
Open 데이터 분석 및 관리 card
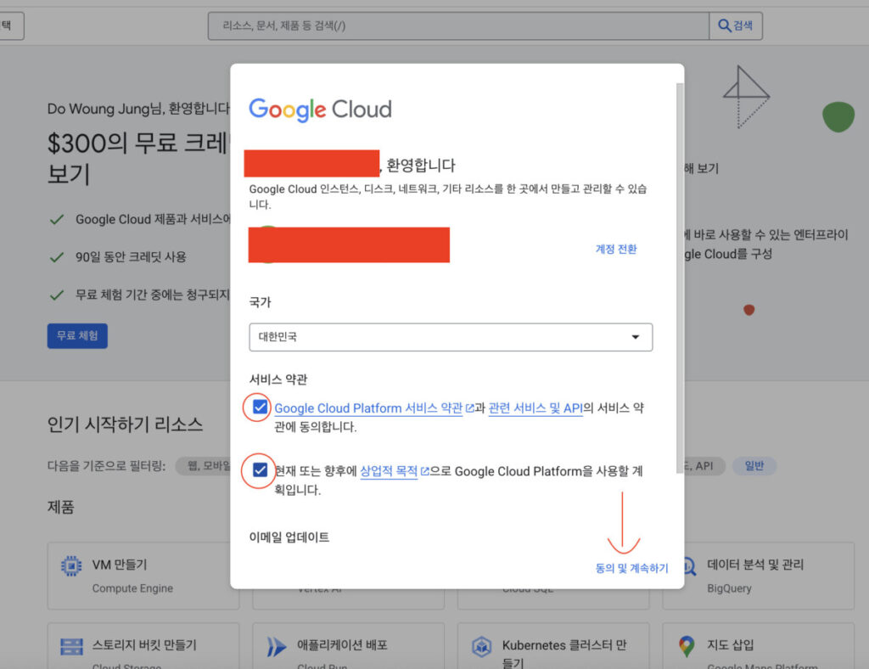[x=769, y=576]
